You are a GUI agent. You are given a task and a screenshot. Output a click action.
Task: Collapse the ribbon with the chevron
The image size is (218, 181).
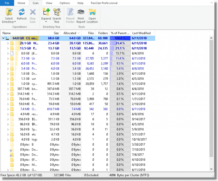point(211,3)
